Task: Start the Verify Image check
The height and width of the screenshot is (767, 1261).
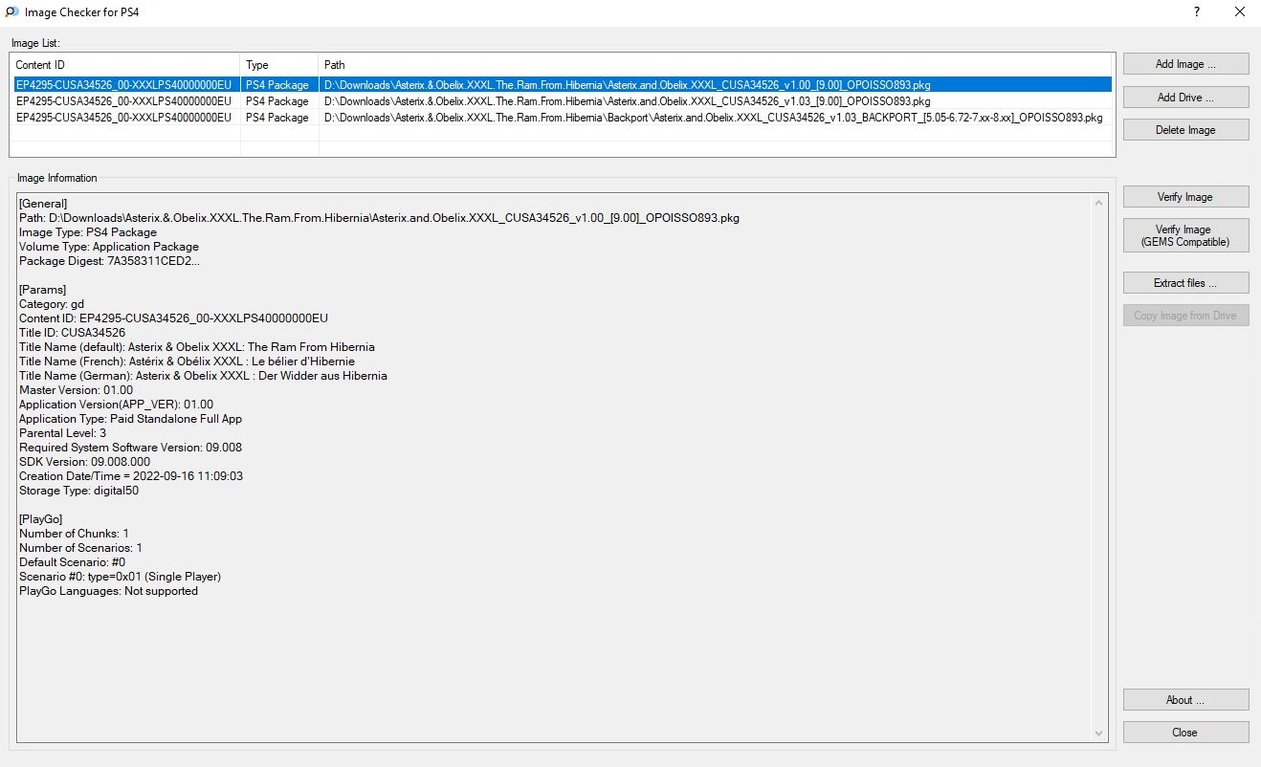Action: 1185,197
